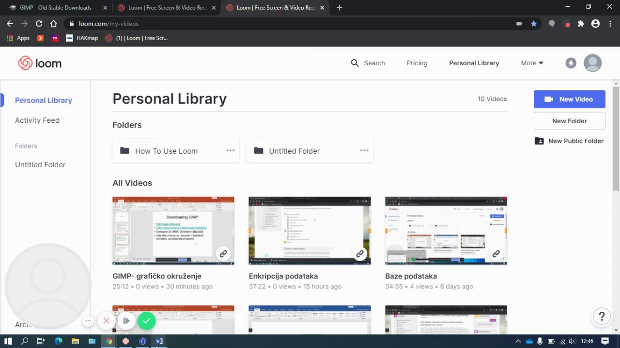
Task: Expand the More dropdown menu
Action: tap(532, 63)
